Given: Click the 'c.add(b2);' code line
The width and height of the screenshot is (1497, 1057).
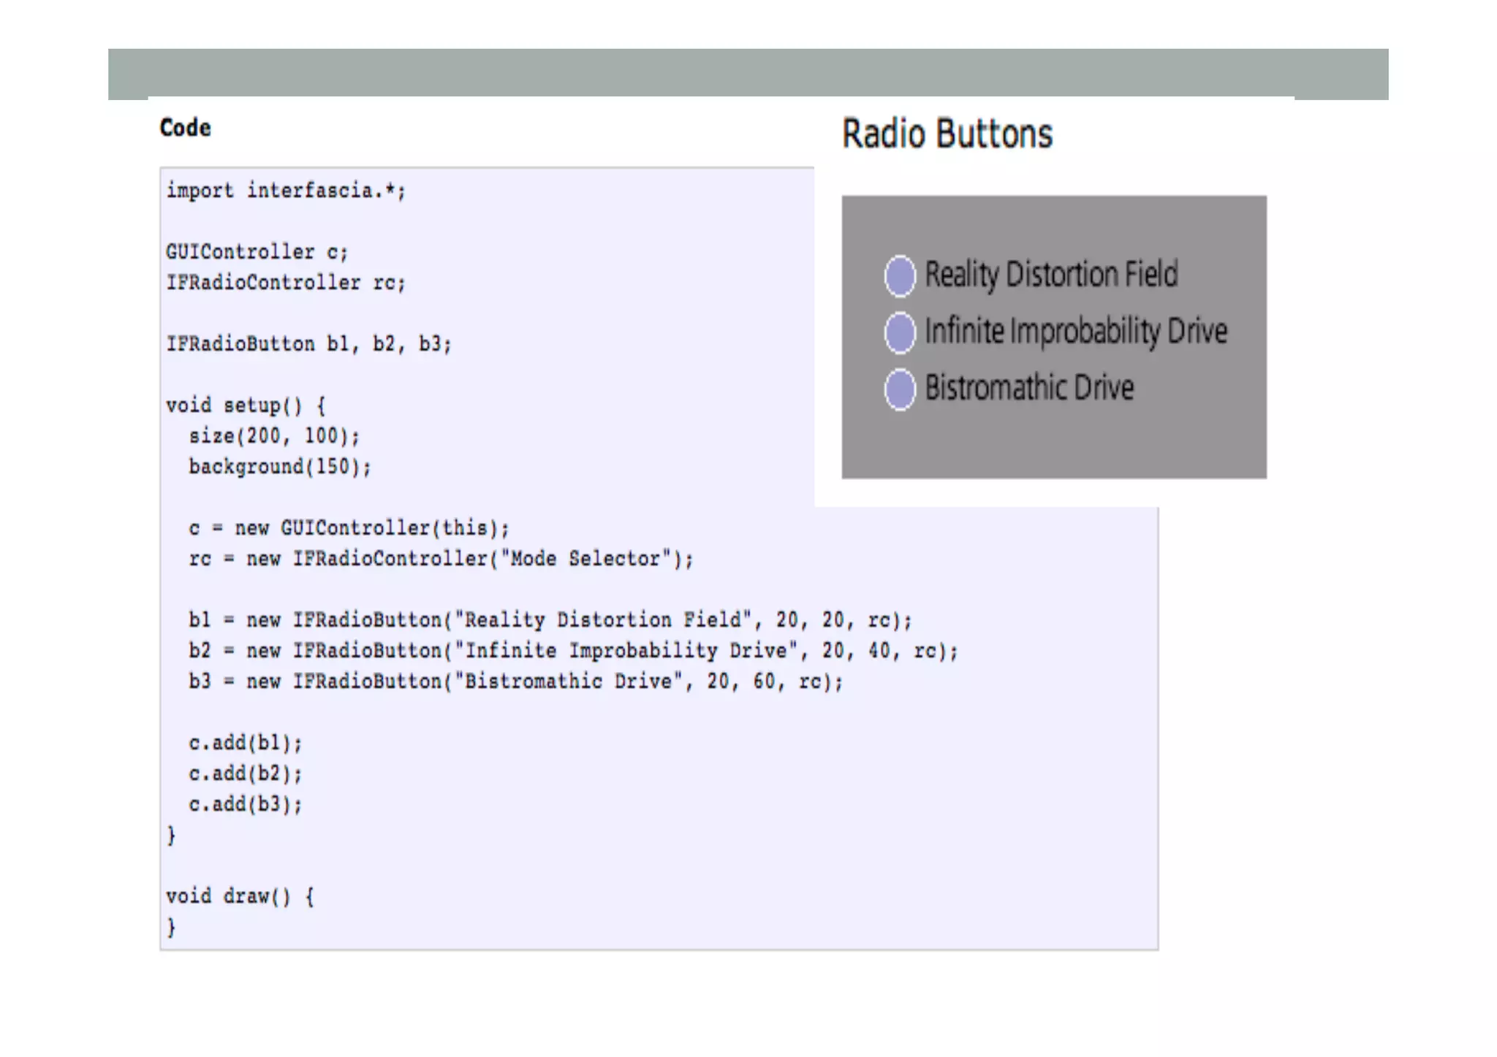Looking at the screenshot, I should click(x=245, y=774).
